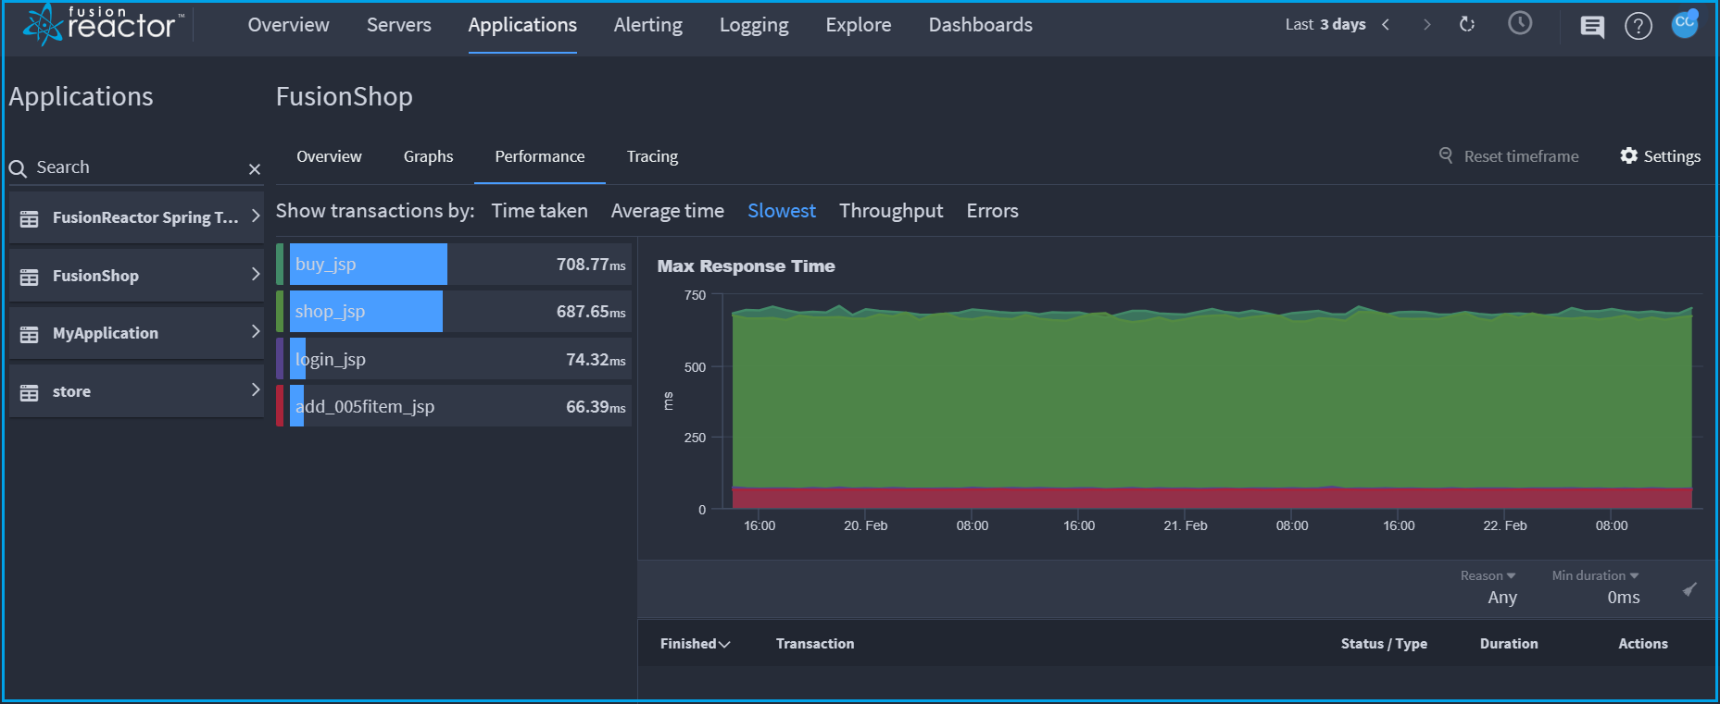Screen dimensions: 1720x704
Task: Expand the MyApplication chevron
Action: pyautogui.click(x=256, y=331)
